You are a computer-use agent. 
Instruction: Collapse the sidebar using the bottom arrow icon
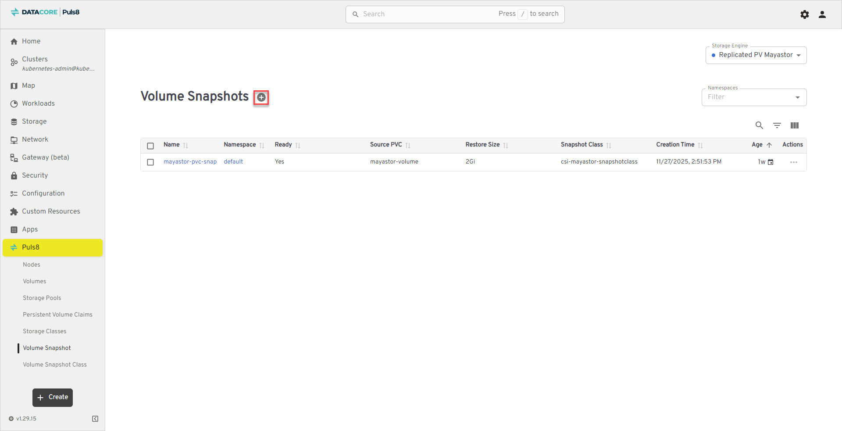pos(95,419)
